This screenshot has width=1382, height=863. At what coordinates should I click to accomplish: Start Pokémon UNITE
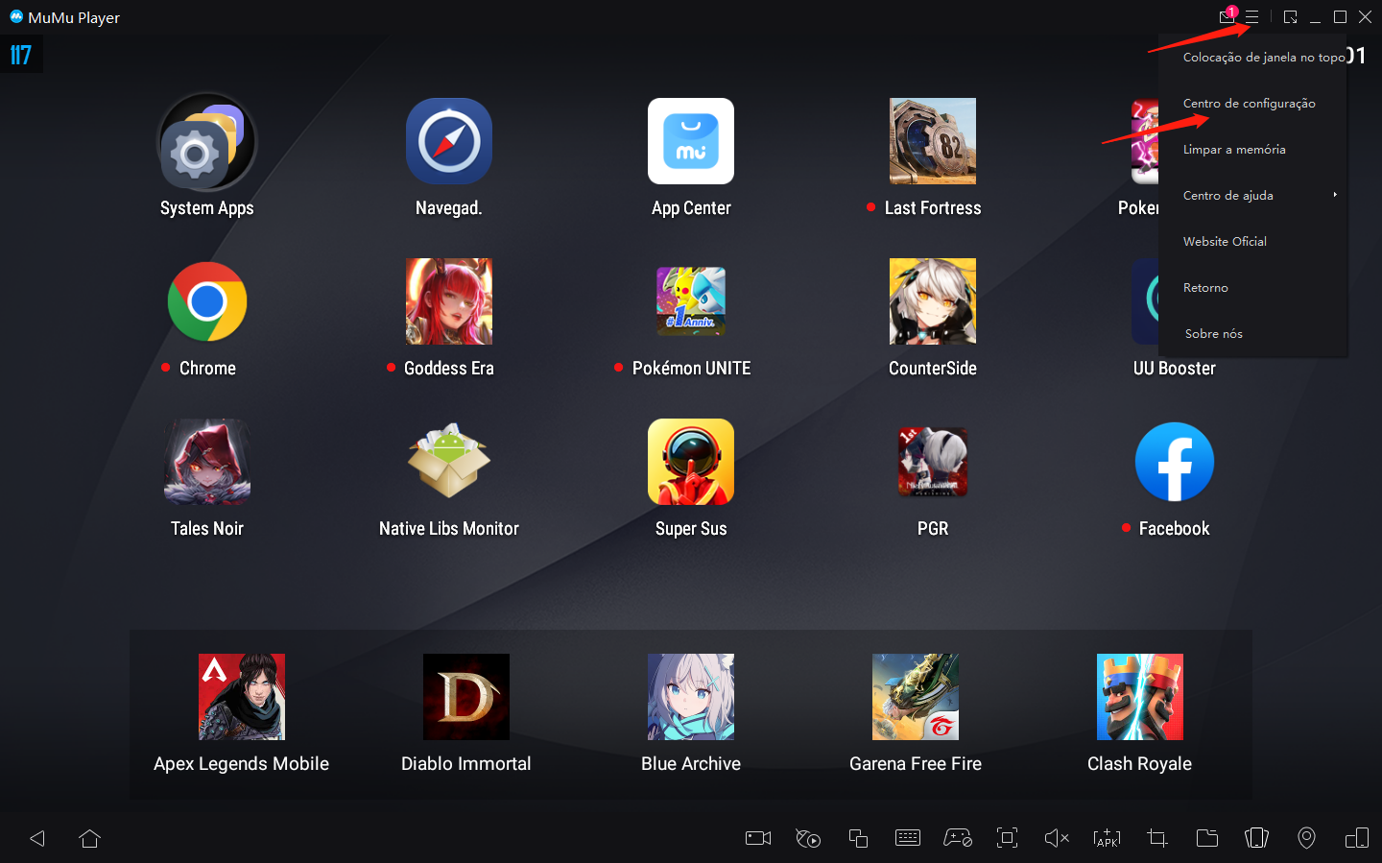tap(691, 301)
